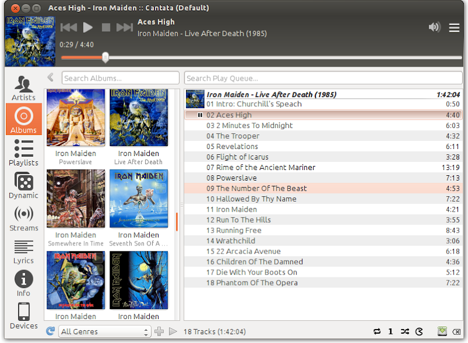468x343 pixels.
Task: Focus the Search Albums field
Action: 121,78
